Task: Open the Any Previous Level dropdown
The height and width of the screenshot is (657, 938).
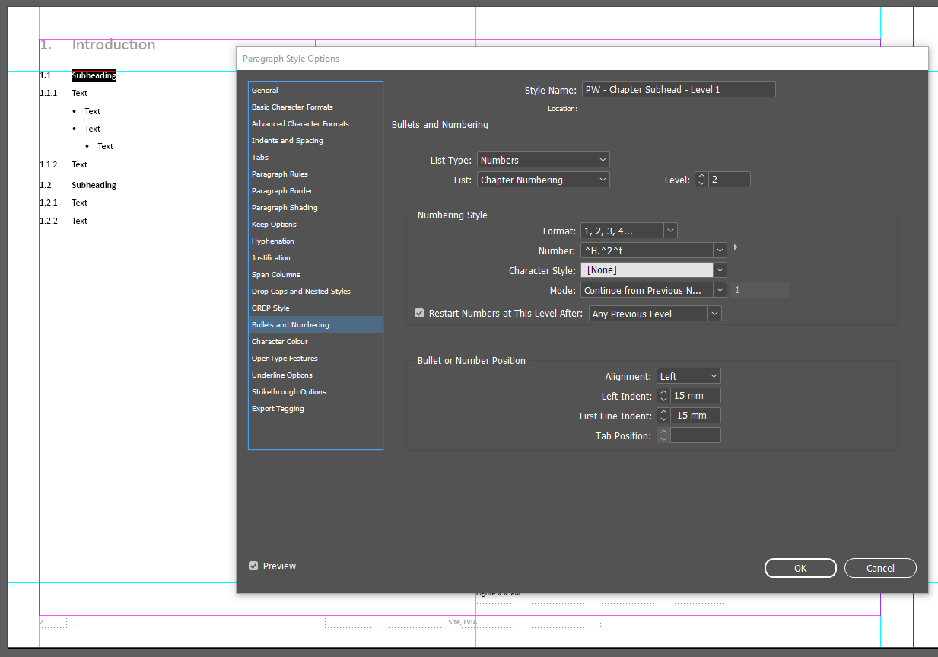Action: 713,313
